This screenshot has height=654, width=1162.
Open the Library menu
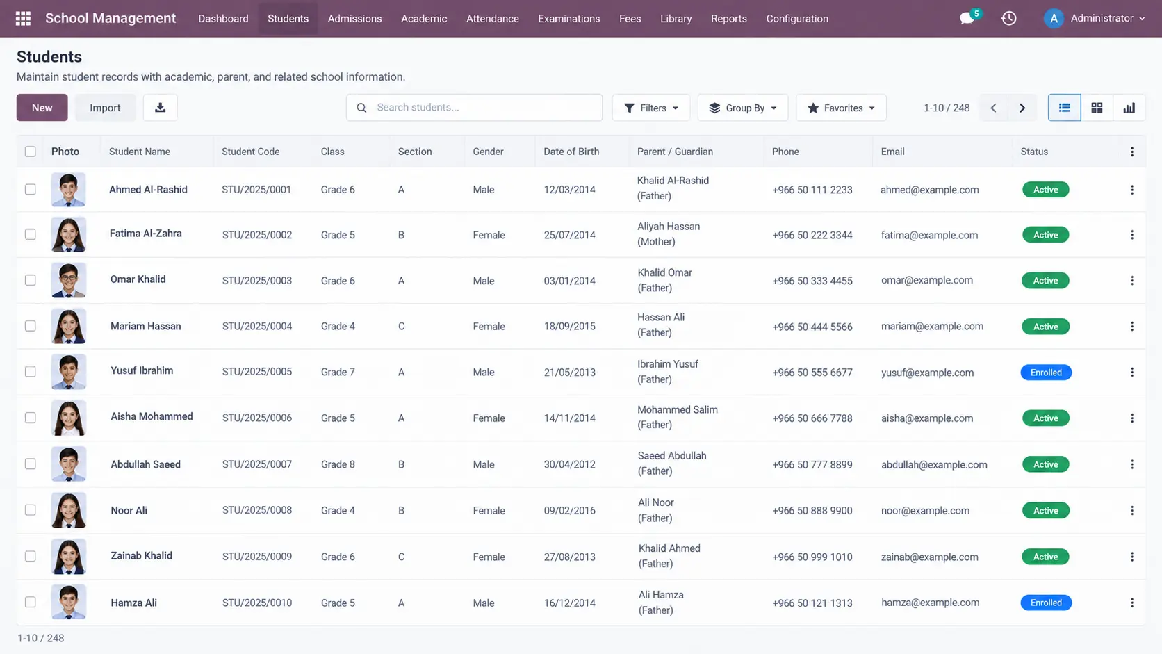click(676, 19)
